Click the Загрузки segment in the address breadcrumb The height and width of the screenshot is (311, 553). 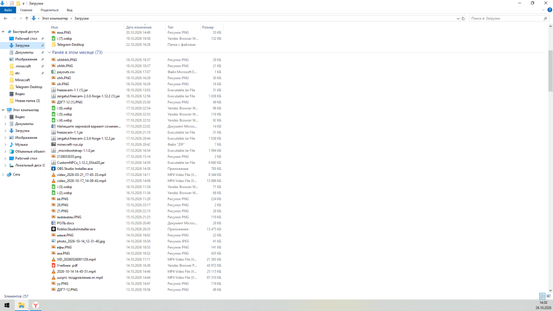click(x=81, y=18)
